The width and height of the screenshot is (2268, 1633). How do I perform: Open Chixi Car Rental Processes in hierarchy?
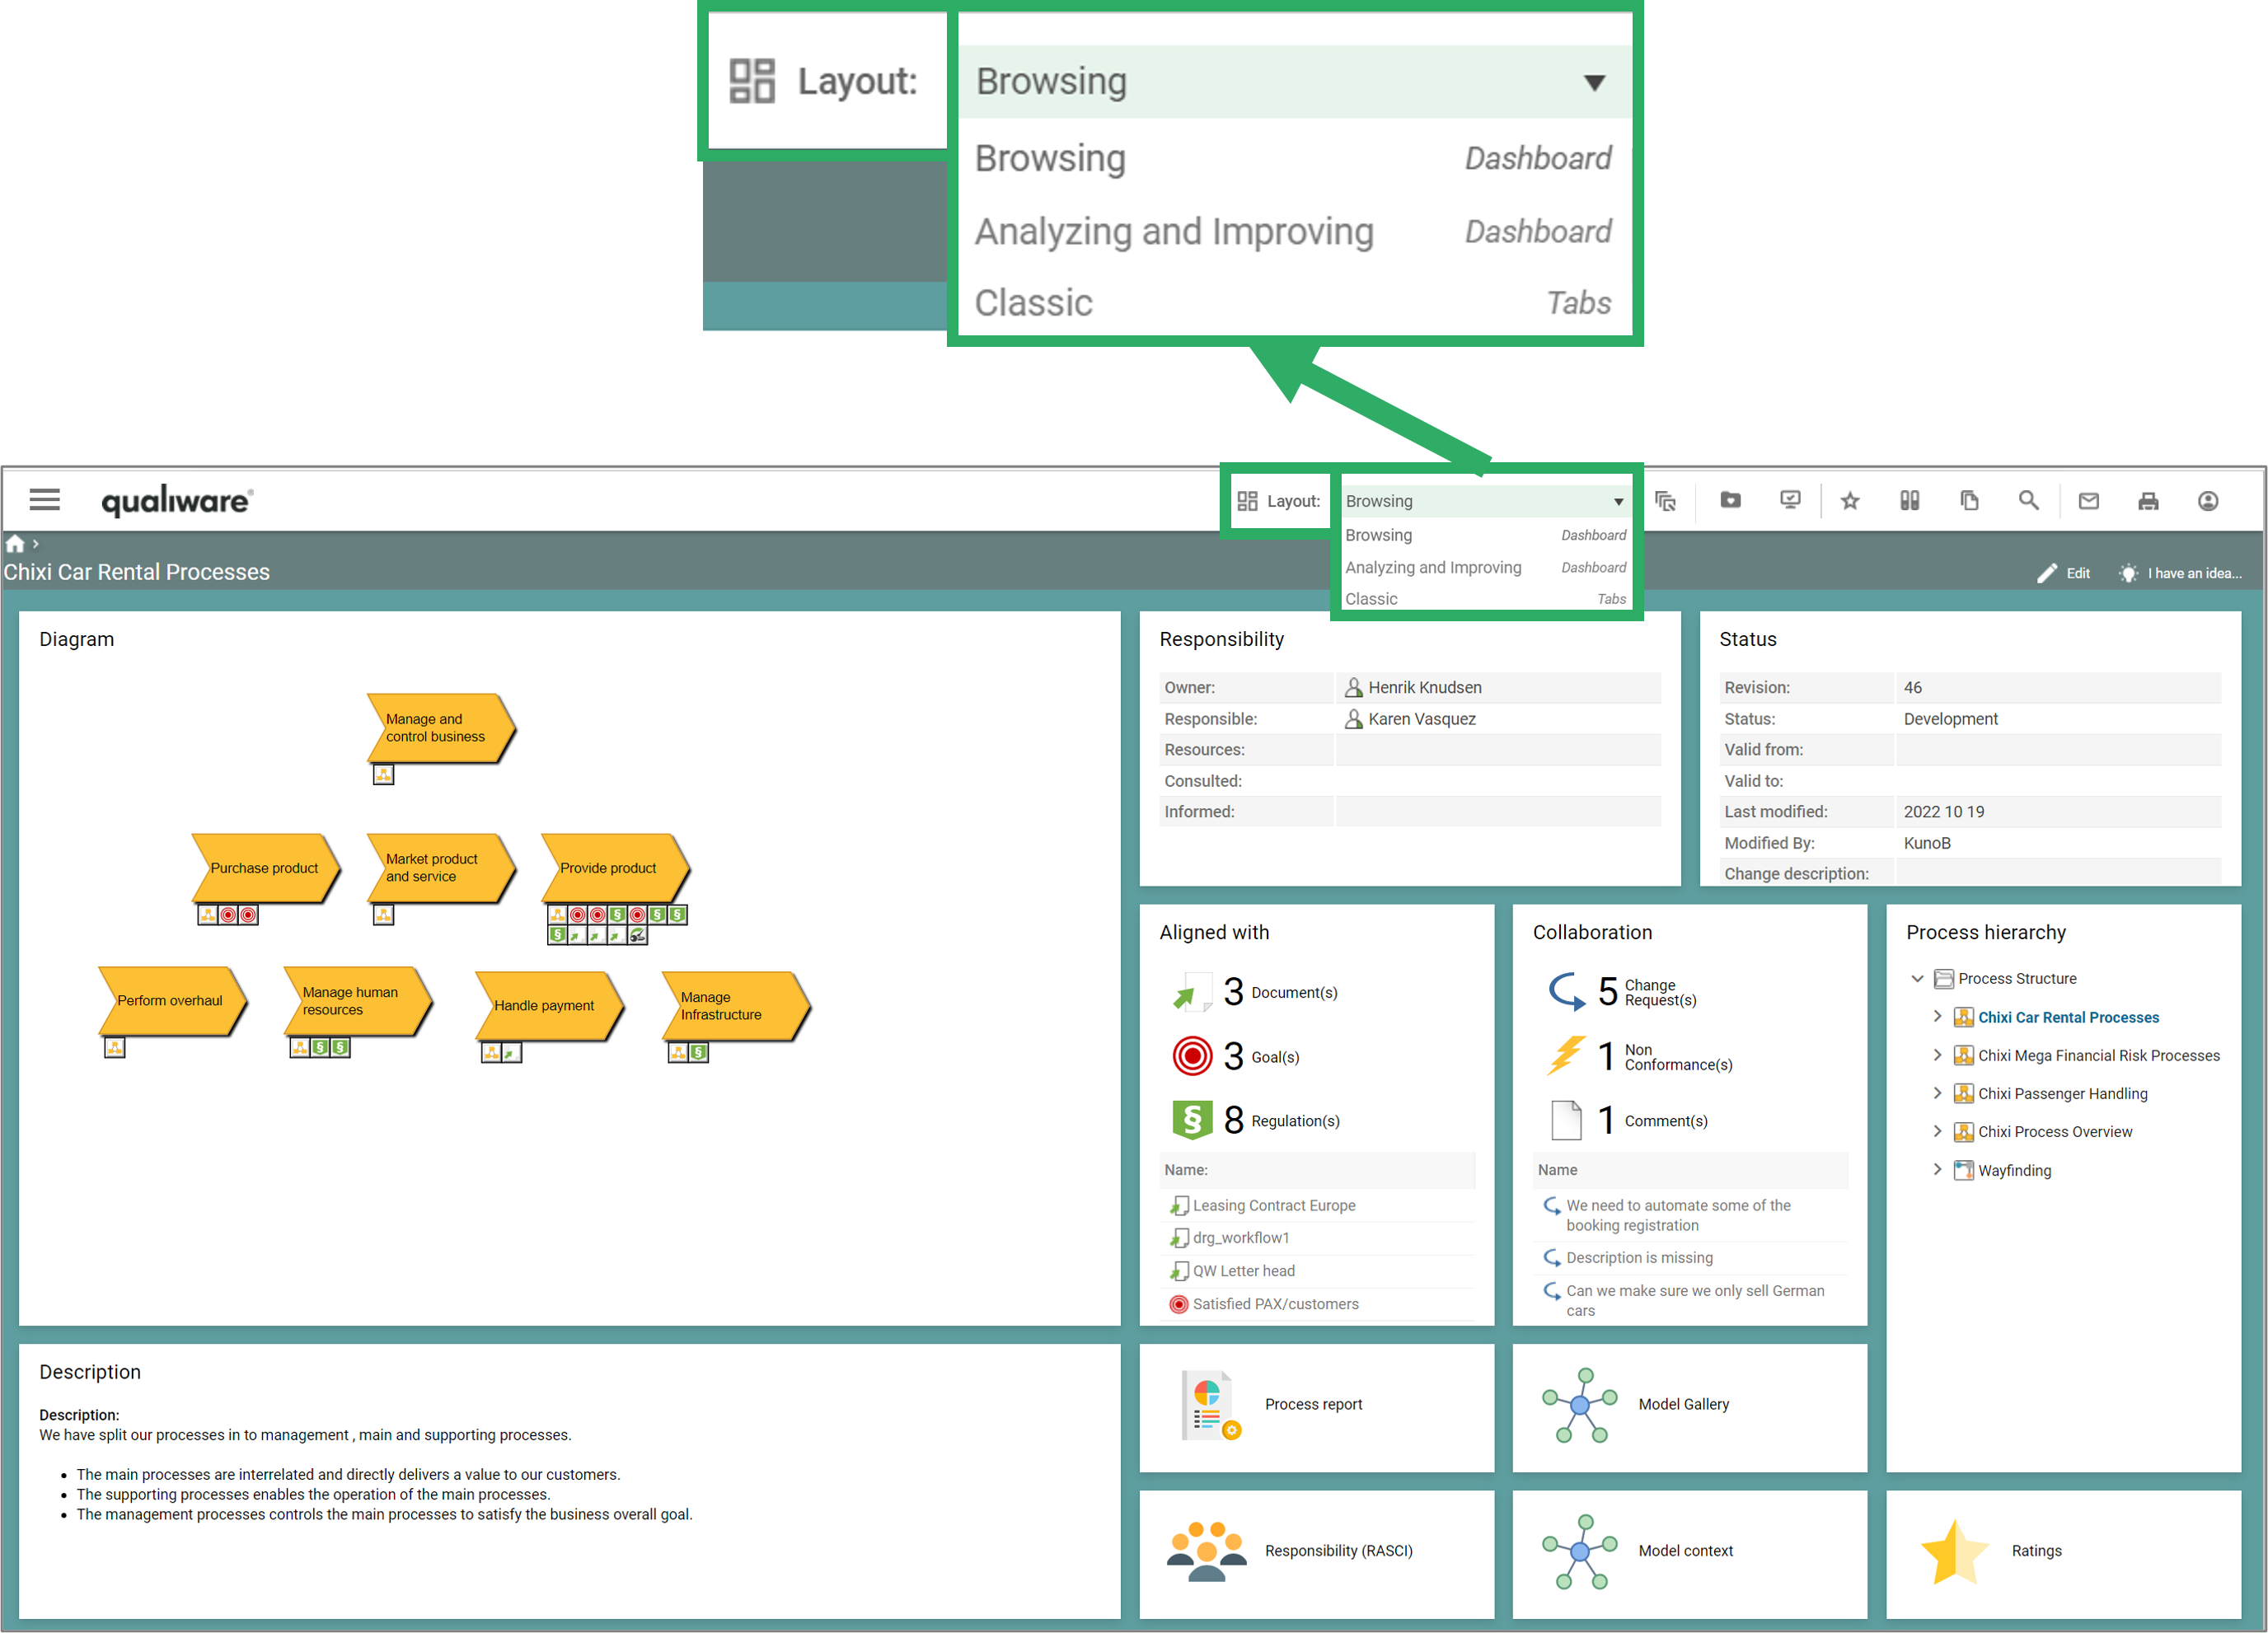pyautogui.click(x=2068, y=1017)
